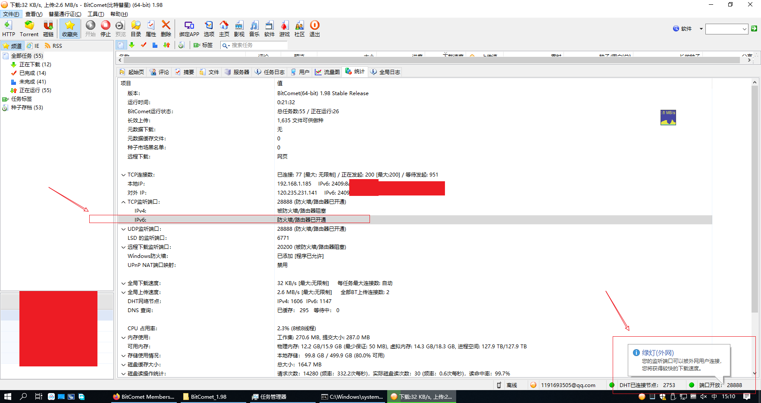The width and height of the screenshot is (761, 403).
Task: Click the 离线 offline phone status icon
Action: click(499, 385)
